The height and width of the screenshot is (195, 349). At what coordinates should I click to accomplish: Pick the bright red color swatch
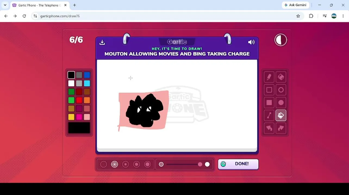(79, 100)
